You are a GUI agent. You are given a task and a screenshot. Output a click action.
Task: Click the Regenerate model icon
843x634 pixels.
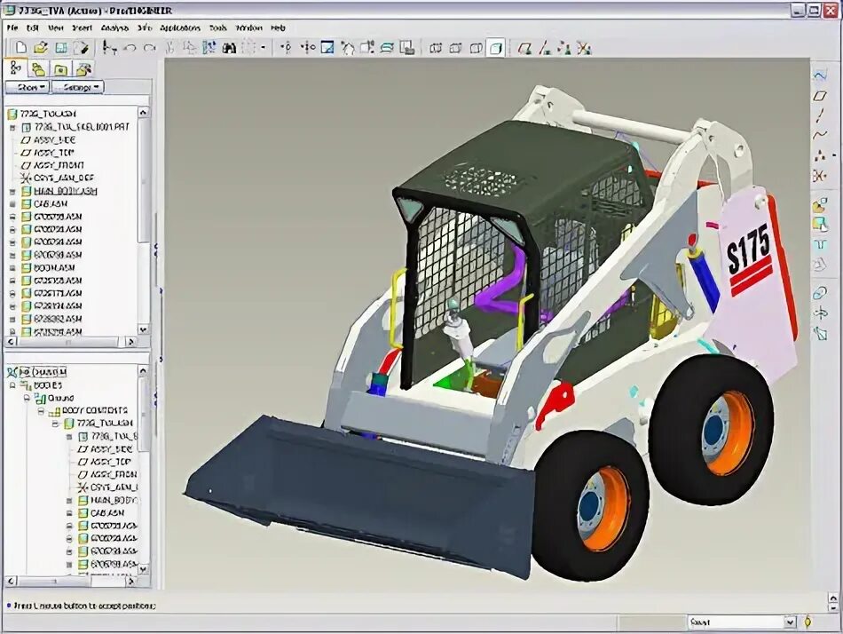click(x=209, y=49)
